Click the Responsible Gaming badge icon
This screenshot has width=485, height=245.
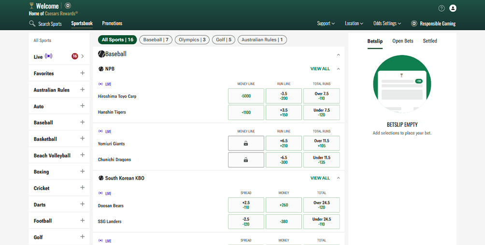tap(414, 24)
